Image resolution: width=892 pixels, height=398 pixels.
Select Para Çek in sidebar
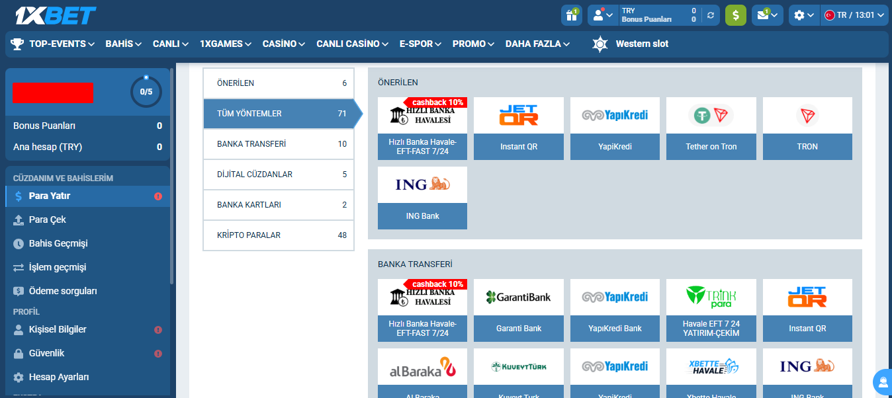[x=87, y=219]
